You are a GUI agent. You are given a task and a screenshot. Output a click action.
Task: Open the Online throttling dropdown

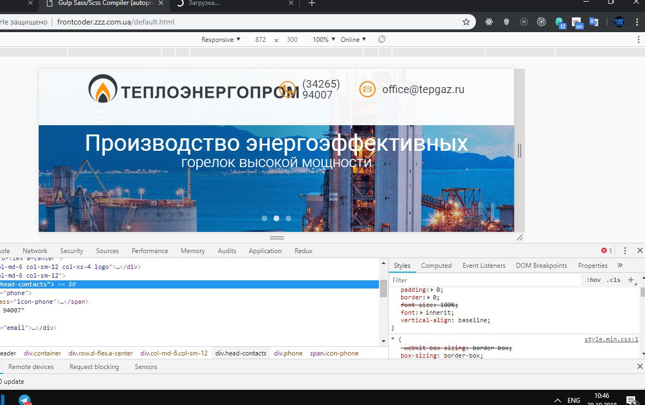353,39
